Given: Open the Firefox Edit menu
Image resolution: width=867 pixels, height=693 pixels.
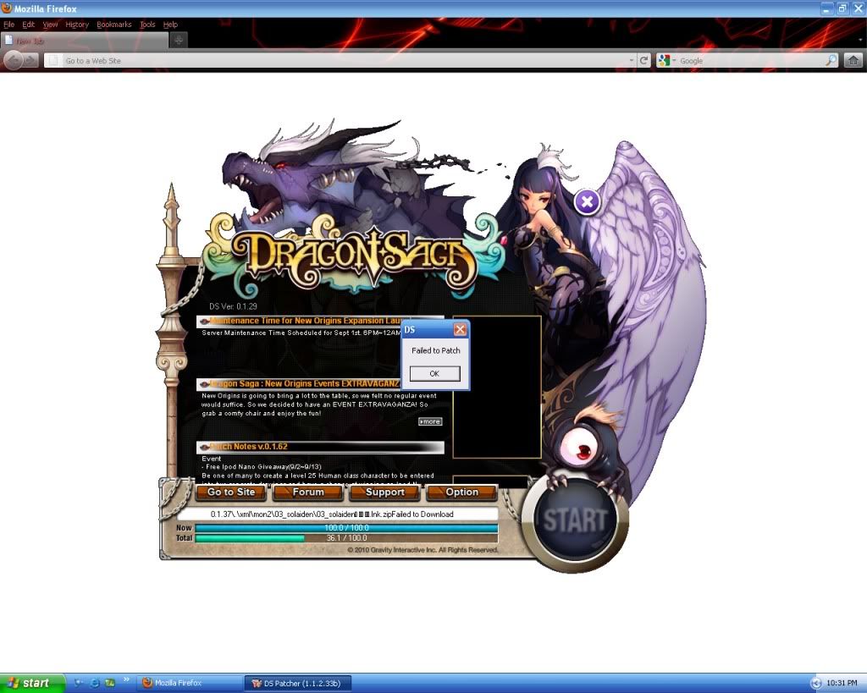Looking at the screenshot, I should pos(28,25).
